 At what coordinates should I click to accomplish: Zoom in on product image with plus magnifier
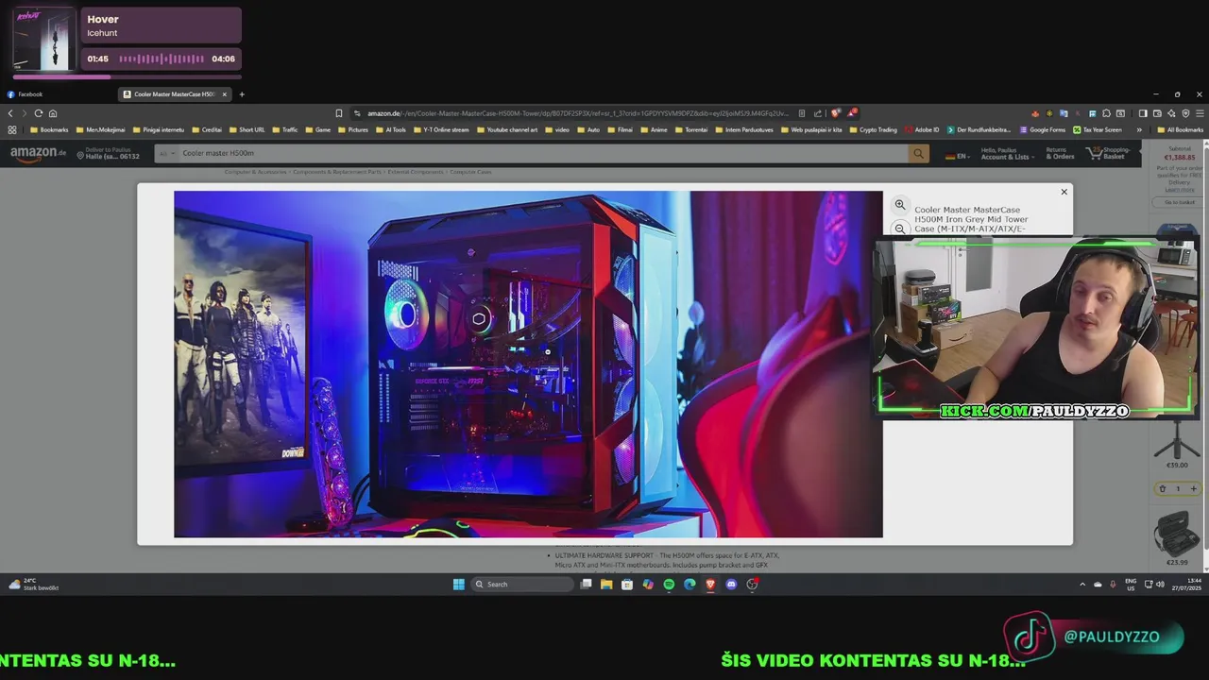click(900, 205)
